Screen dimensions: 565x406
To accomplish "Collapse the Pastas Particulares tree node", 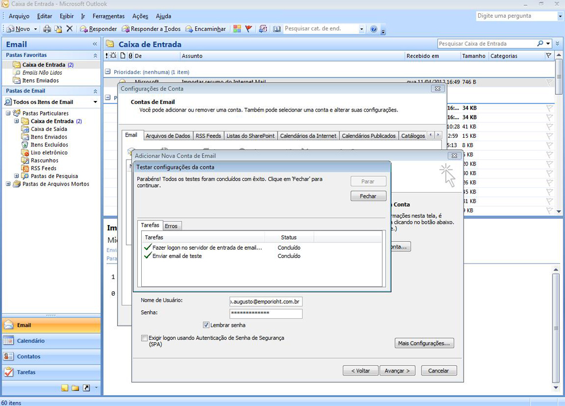I will point(8,113).
